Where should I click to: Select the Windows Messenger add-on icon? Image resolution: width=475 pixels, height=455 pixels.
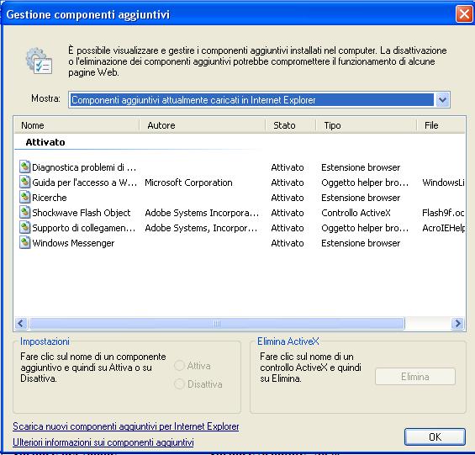point(25,243)
